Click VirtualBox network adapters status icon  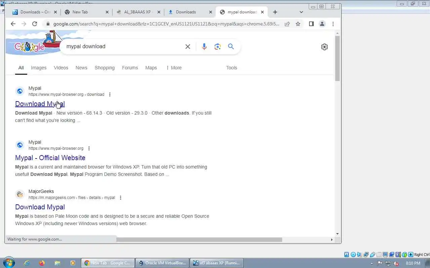pyautogui.click(x=366, y=255)
